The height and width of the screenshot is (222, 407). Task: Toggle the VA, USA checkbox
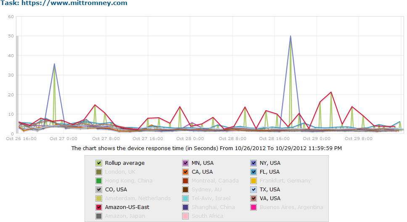(x=254, y=198)
